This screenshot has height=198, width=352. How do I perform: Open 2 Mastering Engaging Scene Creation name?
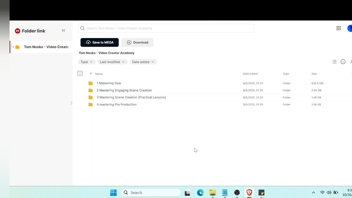pos(124,90)
